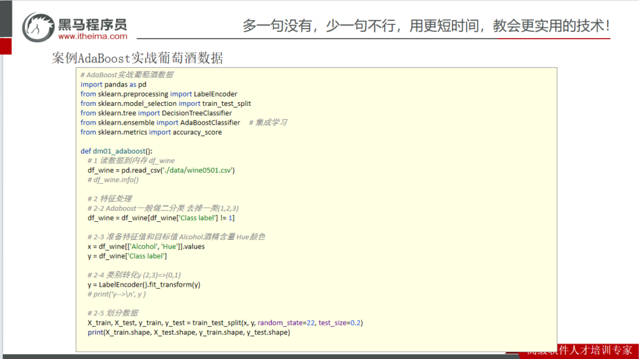Image resolution: width=639 pixels, height=359 pixels.
Task: Click the train_test_split import line
Action: 165,103
